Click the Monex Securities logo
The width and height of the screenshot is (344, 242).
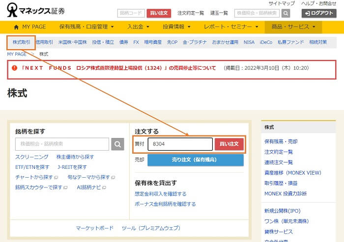point(36,10)
